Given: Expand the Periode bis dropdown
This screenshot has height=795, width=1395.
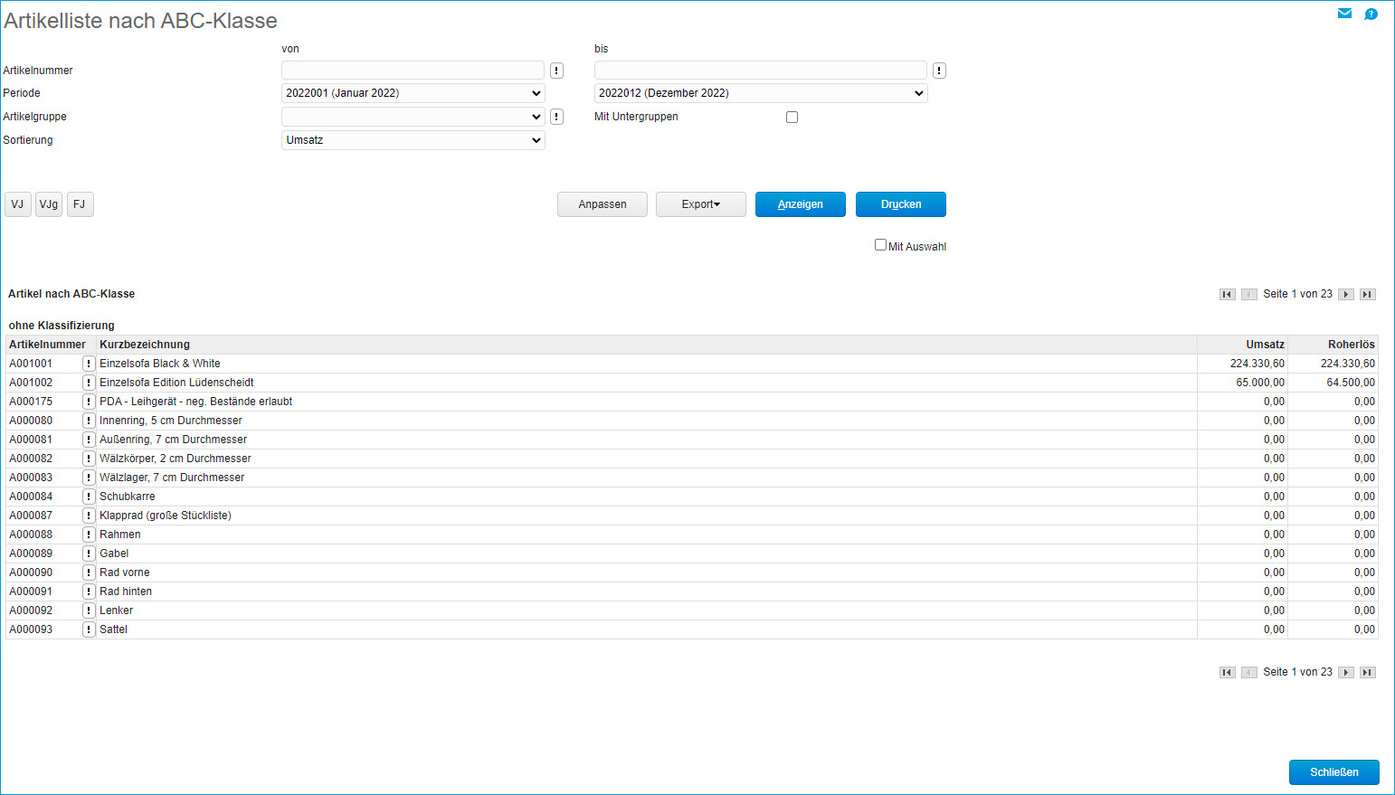Looking at the screenshot, I should (x=760, y=93).
